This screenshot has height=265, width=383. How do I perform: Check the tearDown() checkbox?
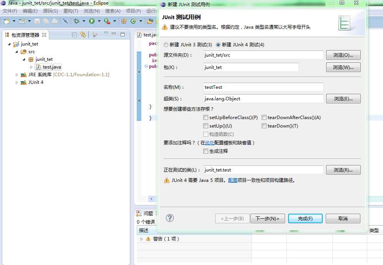coord(264,126)
